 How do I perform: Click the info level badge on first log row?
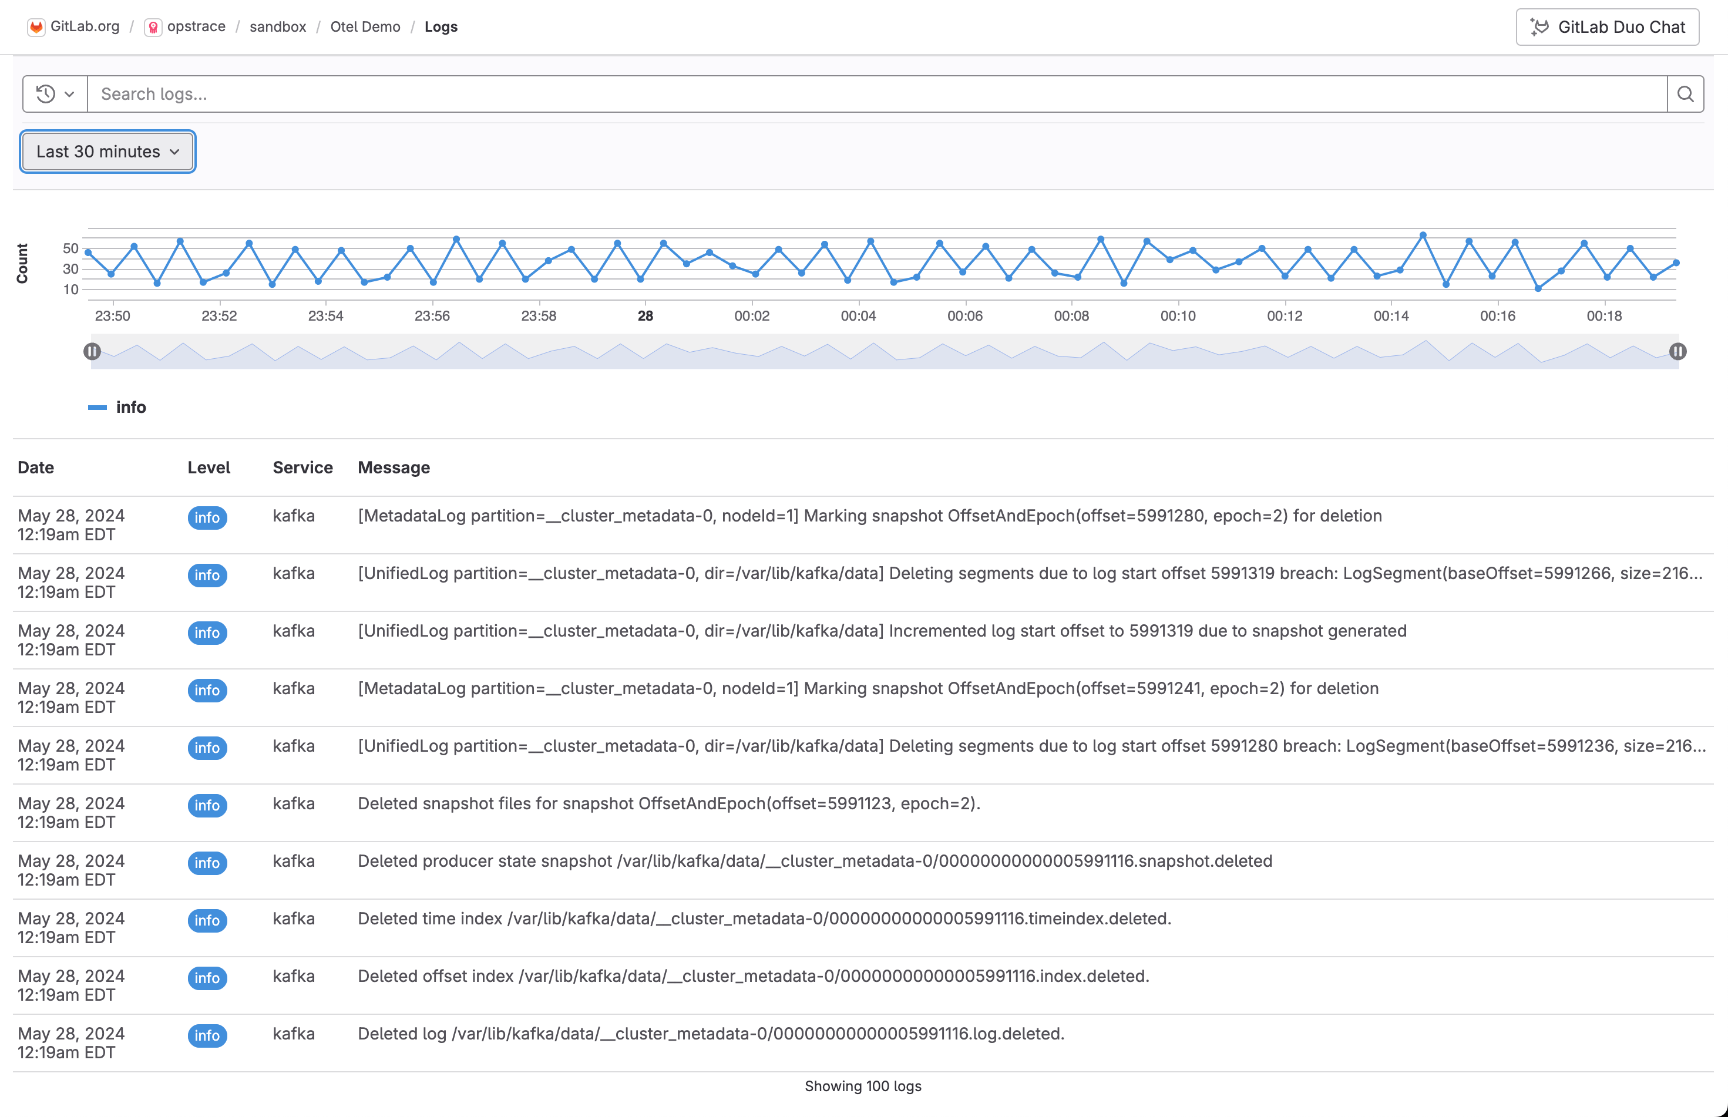click(207, 518)
